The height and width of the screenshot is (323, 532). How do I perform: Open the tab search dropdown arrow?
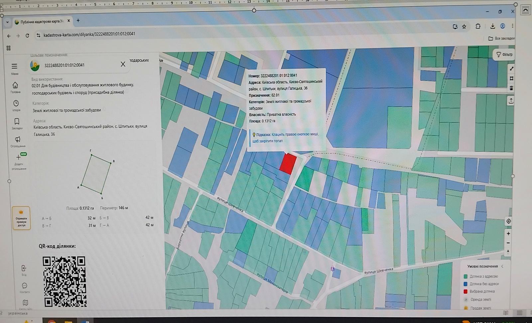pyautogui.click(x=7, y=22)
